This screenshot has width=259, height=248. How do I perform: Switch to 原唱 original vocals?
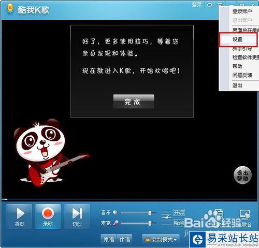coord(109,239)
